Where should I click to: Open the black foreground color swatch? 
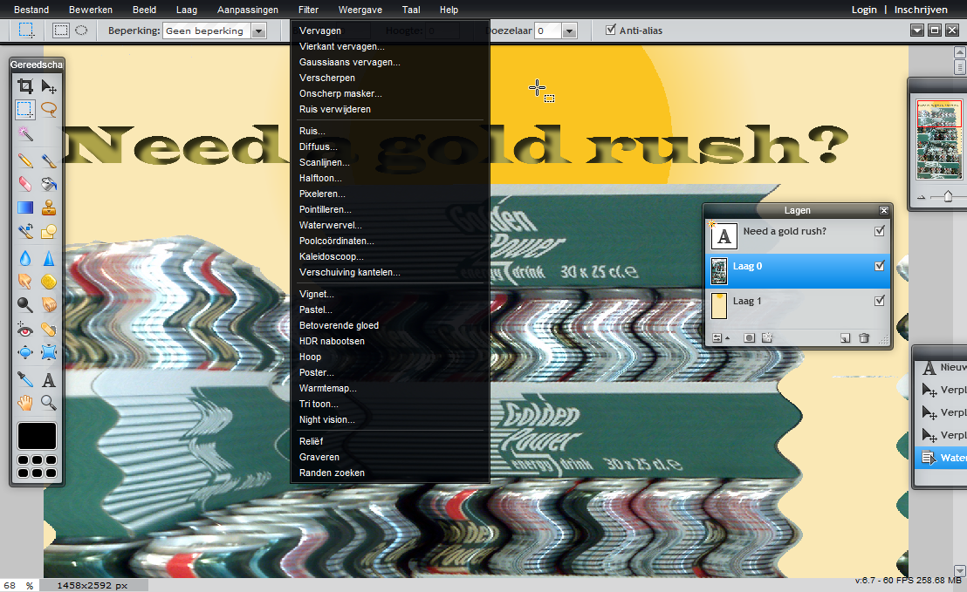37,435
